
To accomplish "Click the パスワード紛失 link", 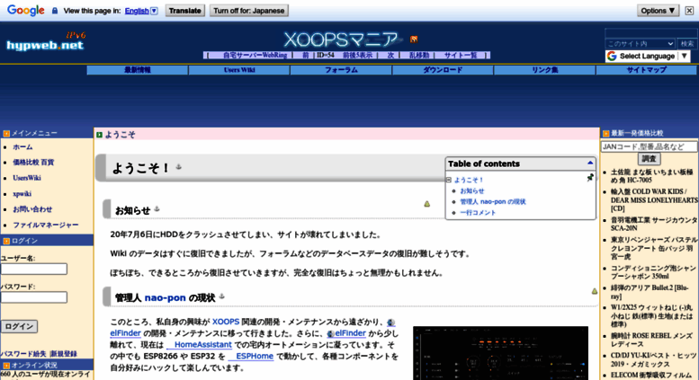I will coord(23,354).
